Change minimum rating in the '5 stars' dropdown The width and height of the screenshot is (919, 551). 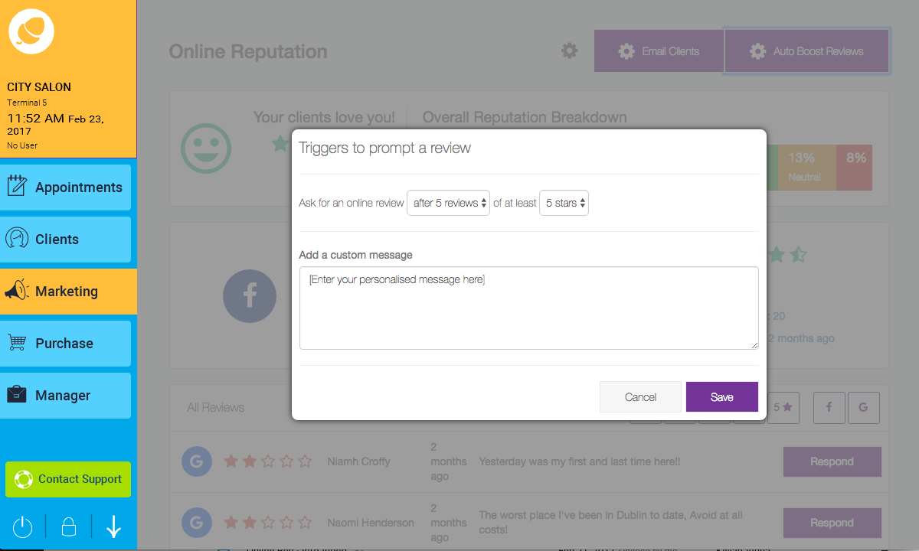[564, 203]
